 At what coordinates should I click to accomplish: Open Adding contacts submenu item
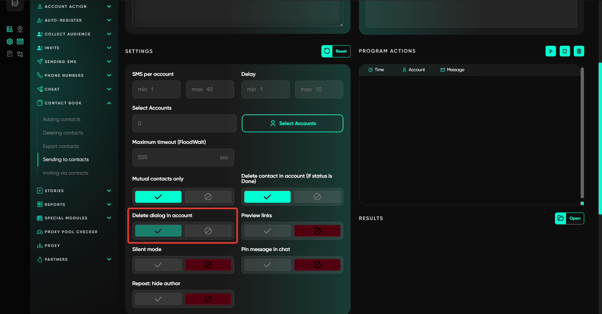pyautogui.click(x=61, y=119)
